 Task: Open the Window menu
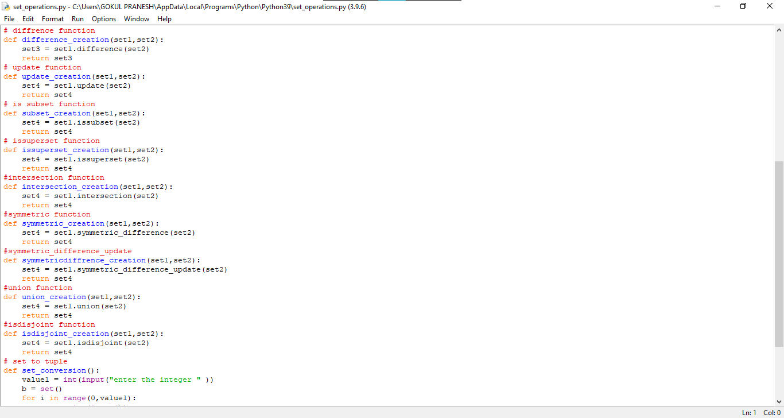tap(137, 19)
